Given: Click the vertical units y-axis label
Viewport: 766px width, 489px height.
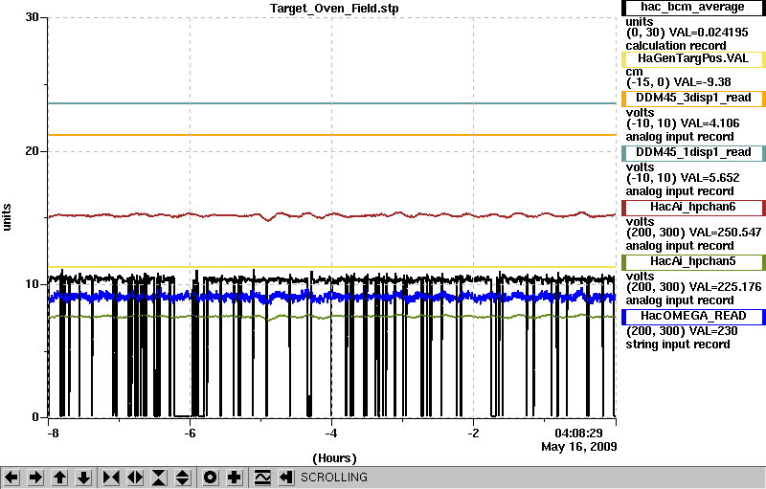Looking at the screenshot, I should 7,217.
